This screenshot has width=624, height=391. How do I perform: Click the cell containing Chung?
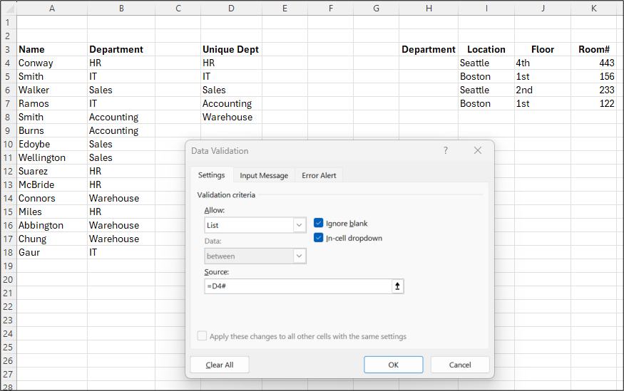52,239
